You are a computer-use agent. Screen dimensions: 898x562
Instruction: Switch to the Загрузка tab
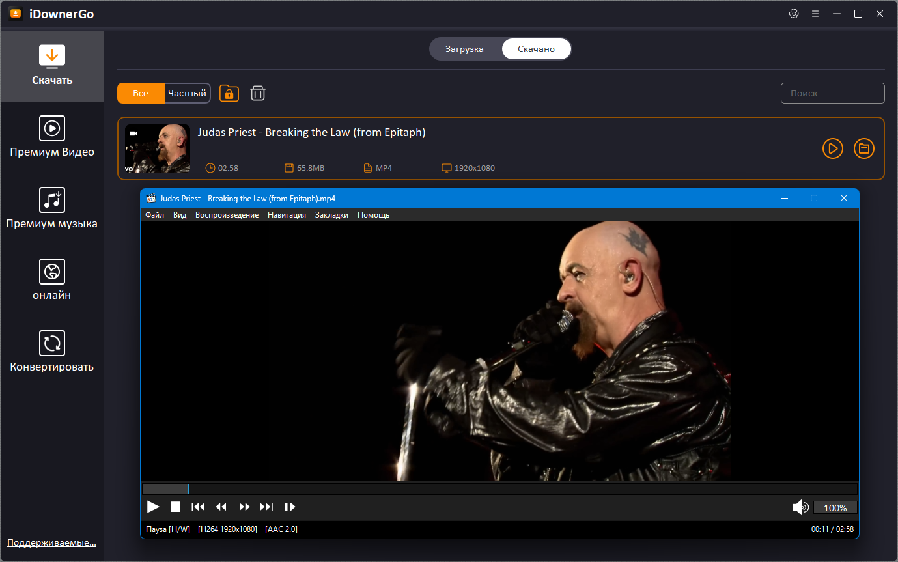click(464, 49)
